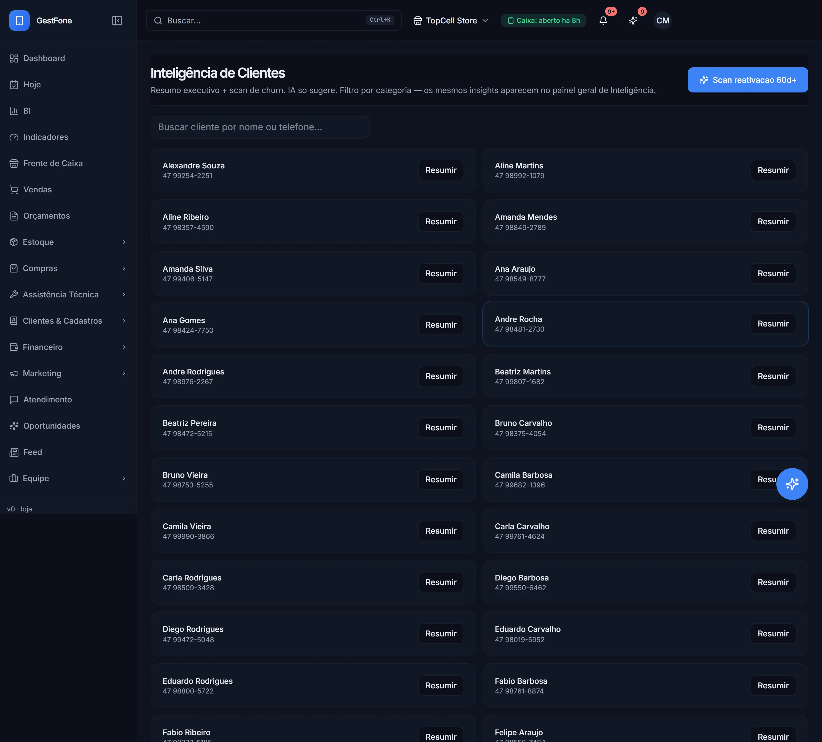Click the magnifier icon in global search
Image resolution: width=822 pixels, height=742 pixels.
(158, 20)
